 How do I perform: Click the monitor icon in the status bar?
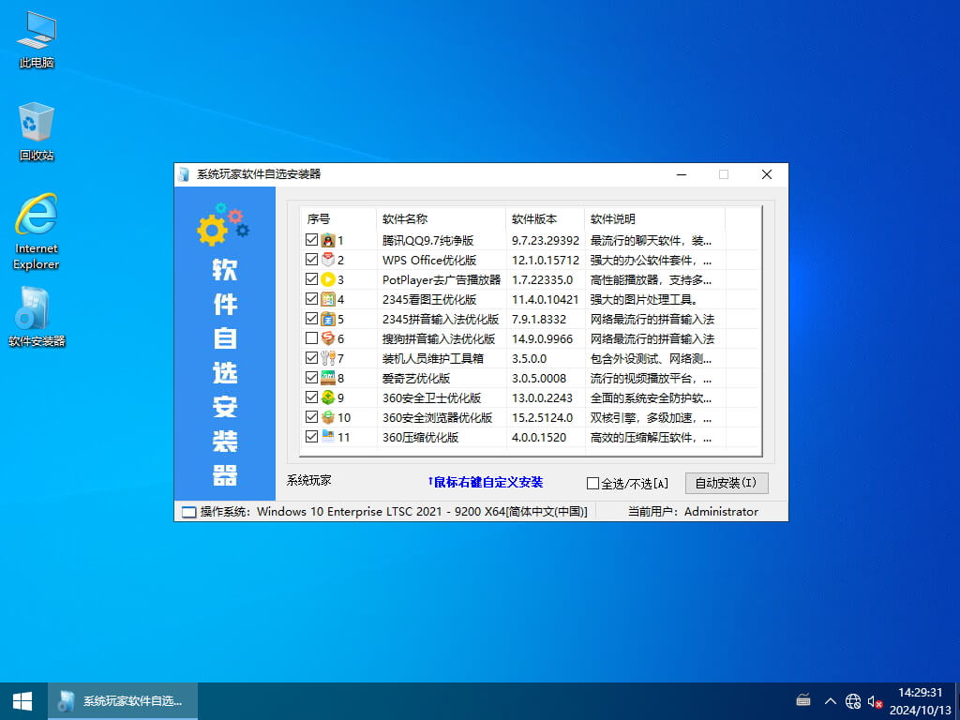pyautogui.click(x=189, y=512)
